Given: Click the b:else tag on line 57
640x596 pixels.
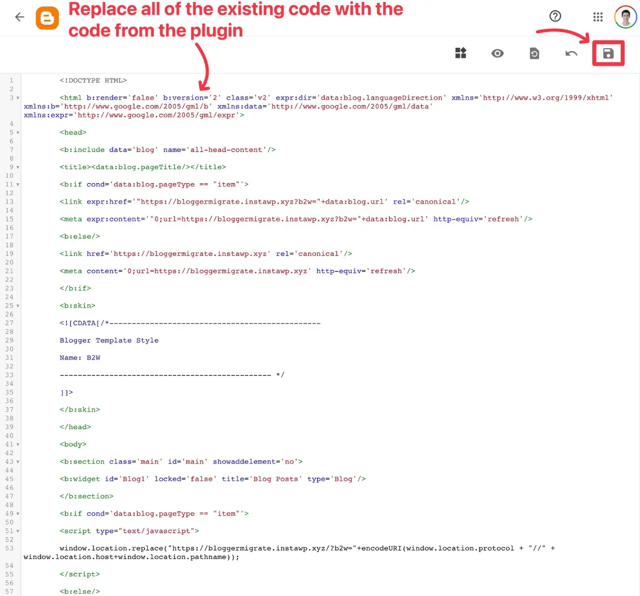Looking at the screenshot, I should tap(80, 592).
